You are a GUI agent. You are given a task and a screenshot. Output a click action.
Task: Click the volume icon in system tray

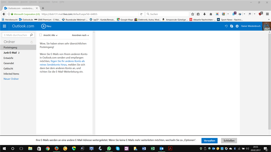click(247, 149)
